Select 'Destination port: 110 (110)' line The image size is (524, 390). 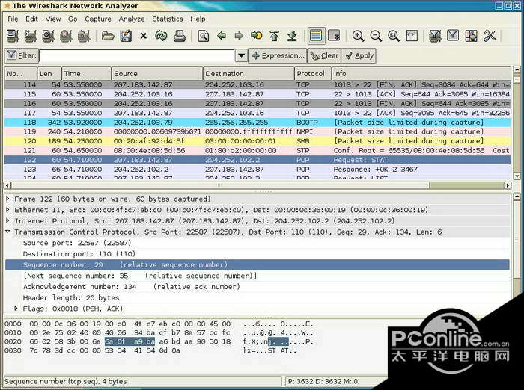(79, 254)
